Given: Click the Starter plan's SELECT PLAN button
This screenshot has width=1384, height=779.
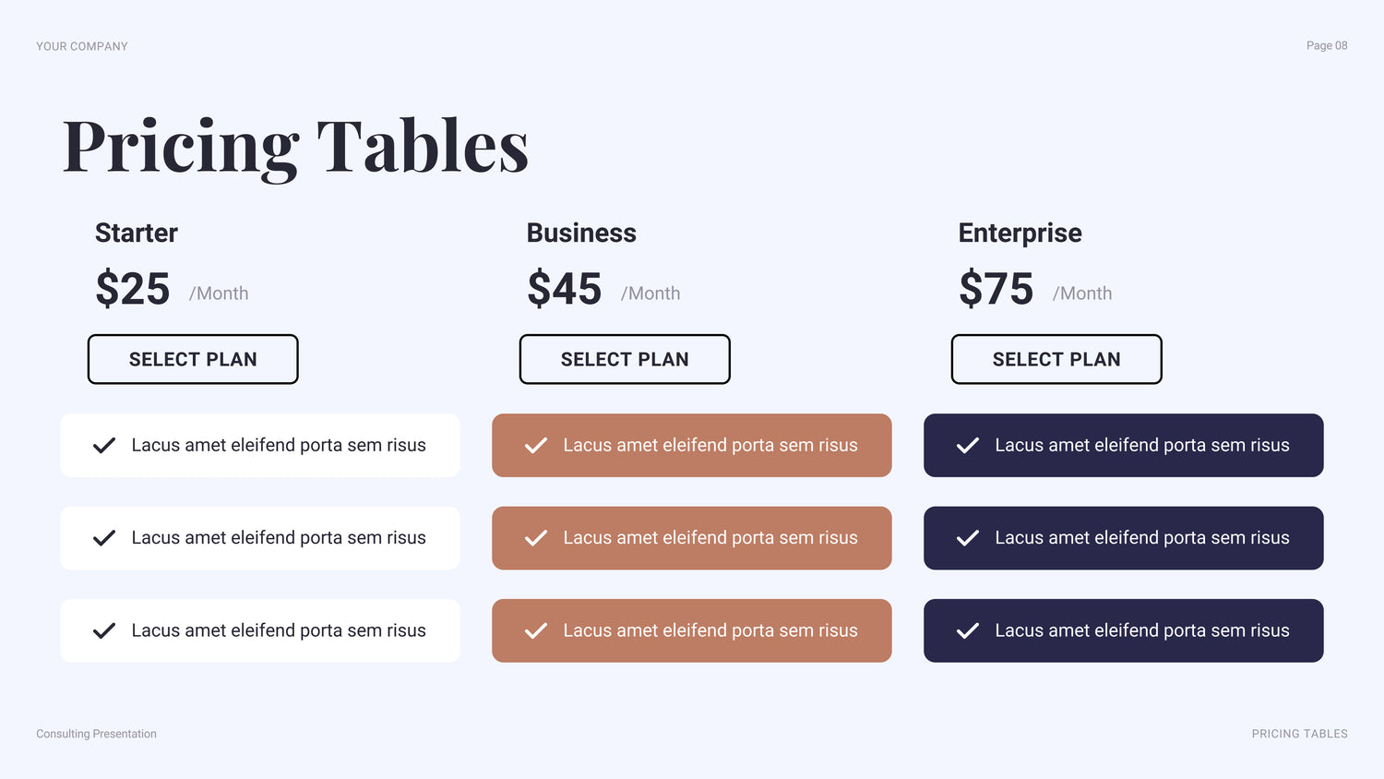Looking at the screenshot, I should click(x=193, y=359).
